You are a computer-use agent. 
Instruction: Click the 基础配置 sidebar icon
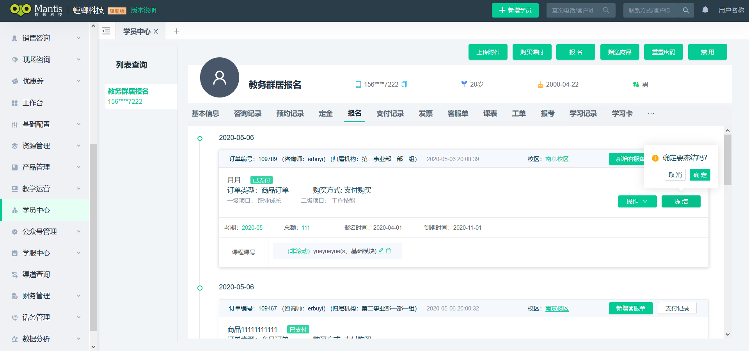(x=14, y=124)
